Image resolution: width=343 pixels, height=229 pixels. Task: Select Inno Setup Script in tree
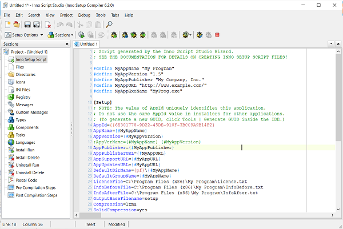[x=31, y=59]
